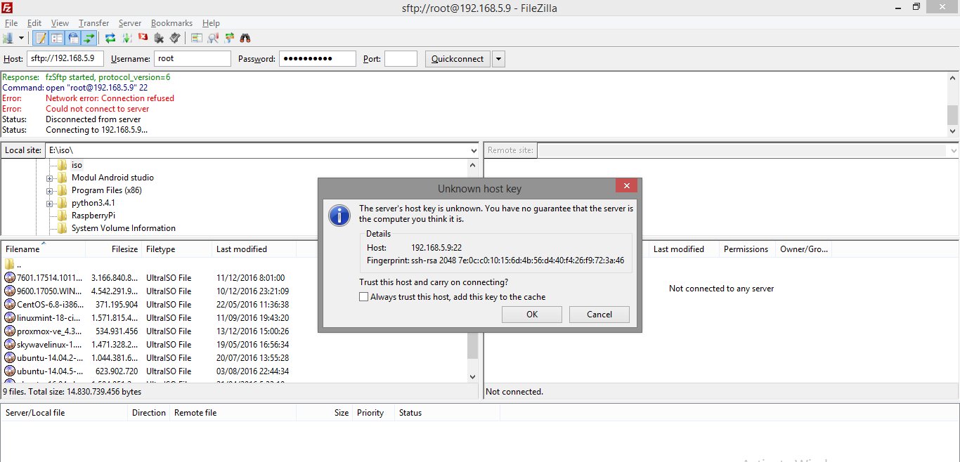The height and width of the screenshot is (462, 960).
Task: Click the magnifier toolbar icon
Action: point(213,38)
